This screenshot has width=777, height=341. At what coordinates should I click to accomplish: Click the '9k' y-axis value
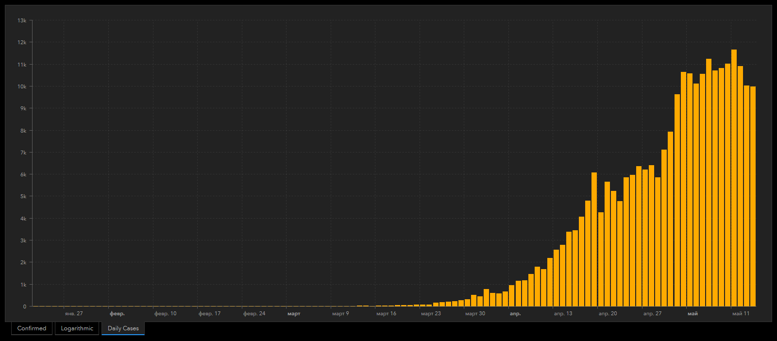(x=23, y=108)
